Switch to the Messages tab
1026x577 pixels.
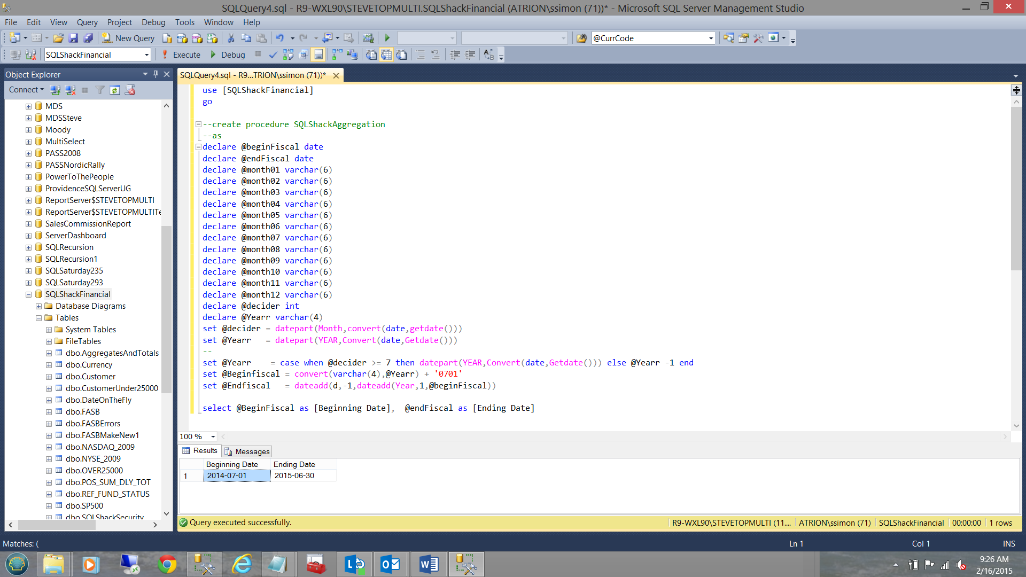247,451
